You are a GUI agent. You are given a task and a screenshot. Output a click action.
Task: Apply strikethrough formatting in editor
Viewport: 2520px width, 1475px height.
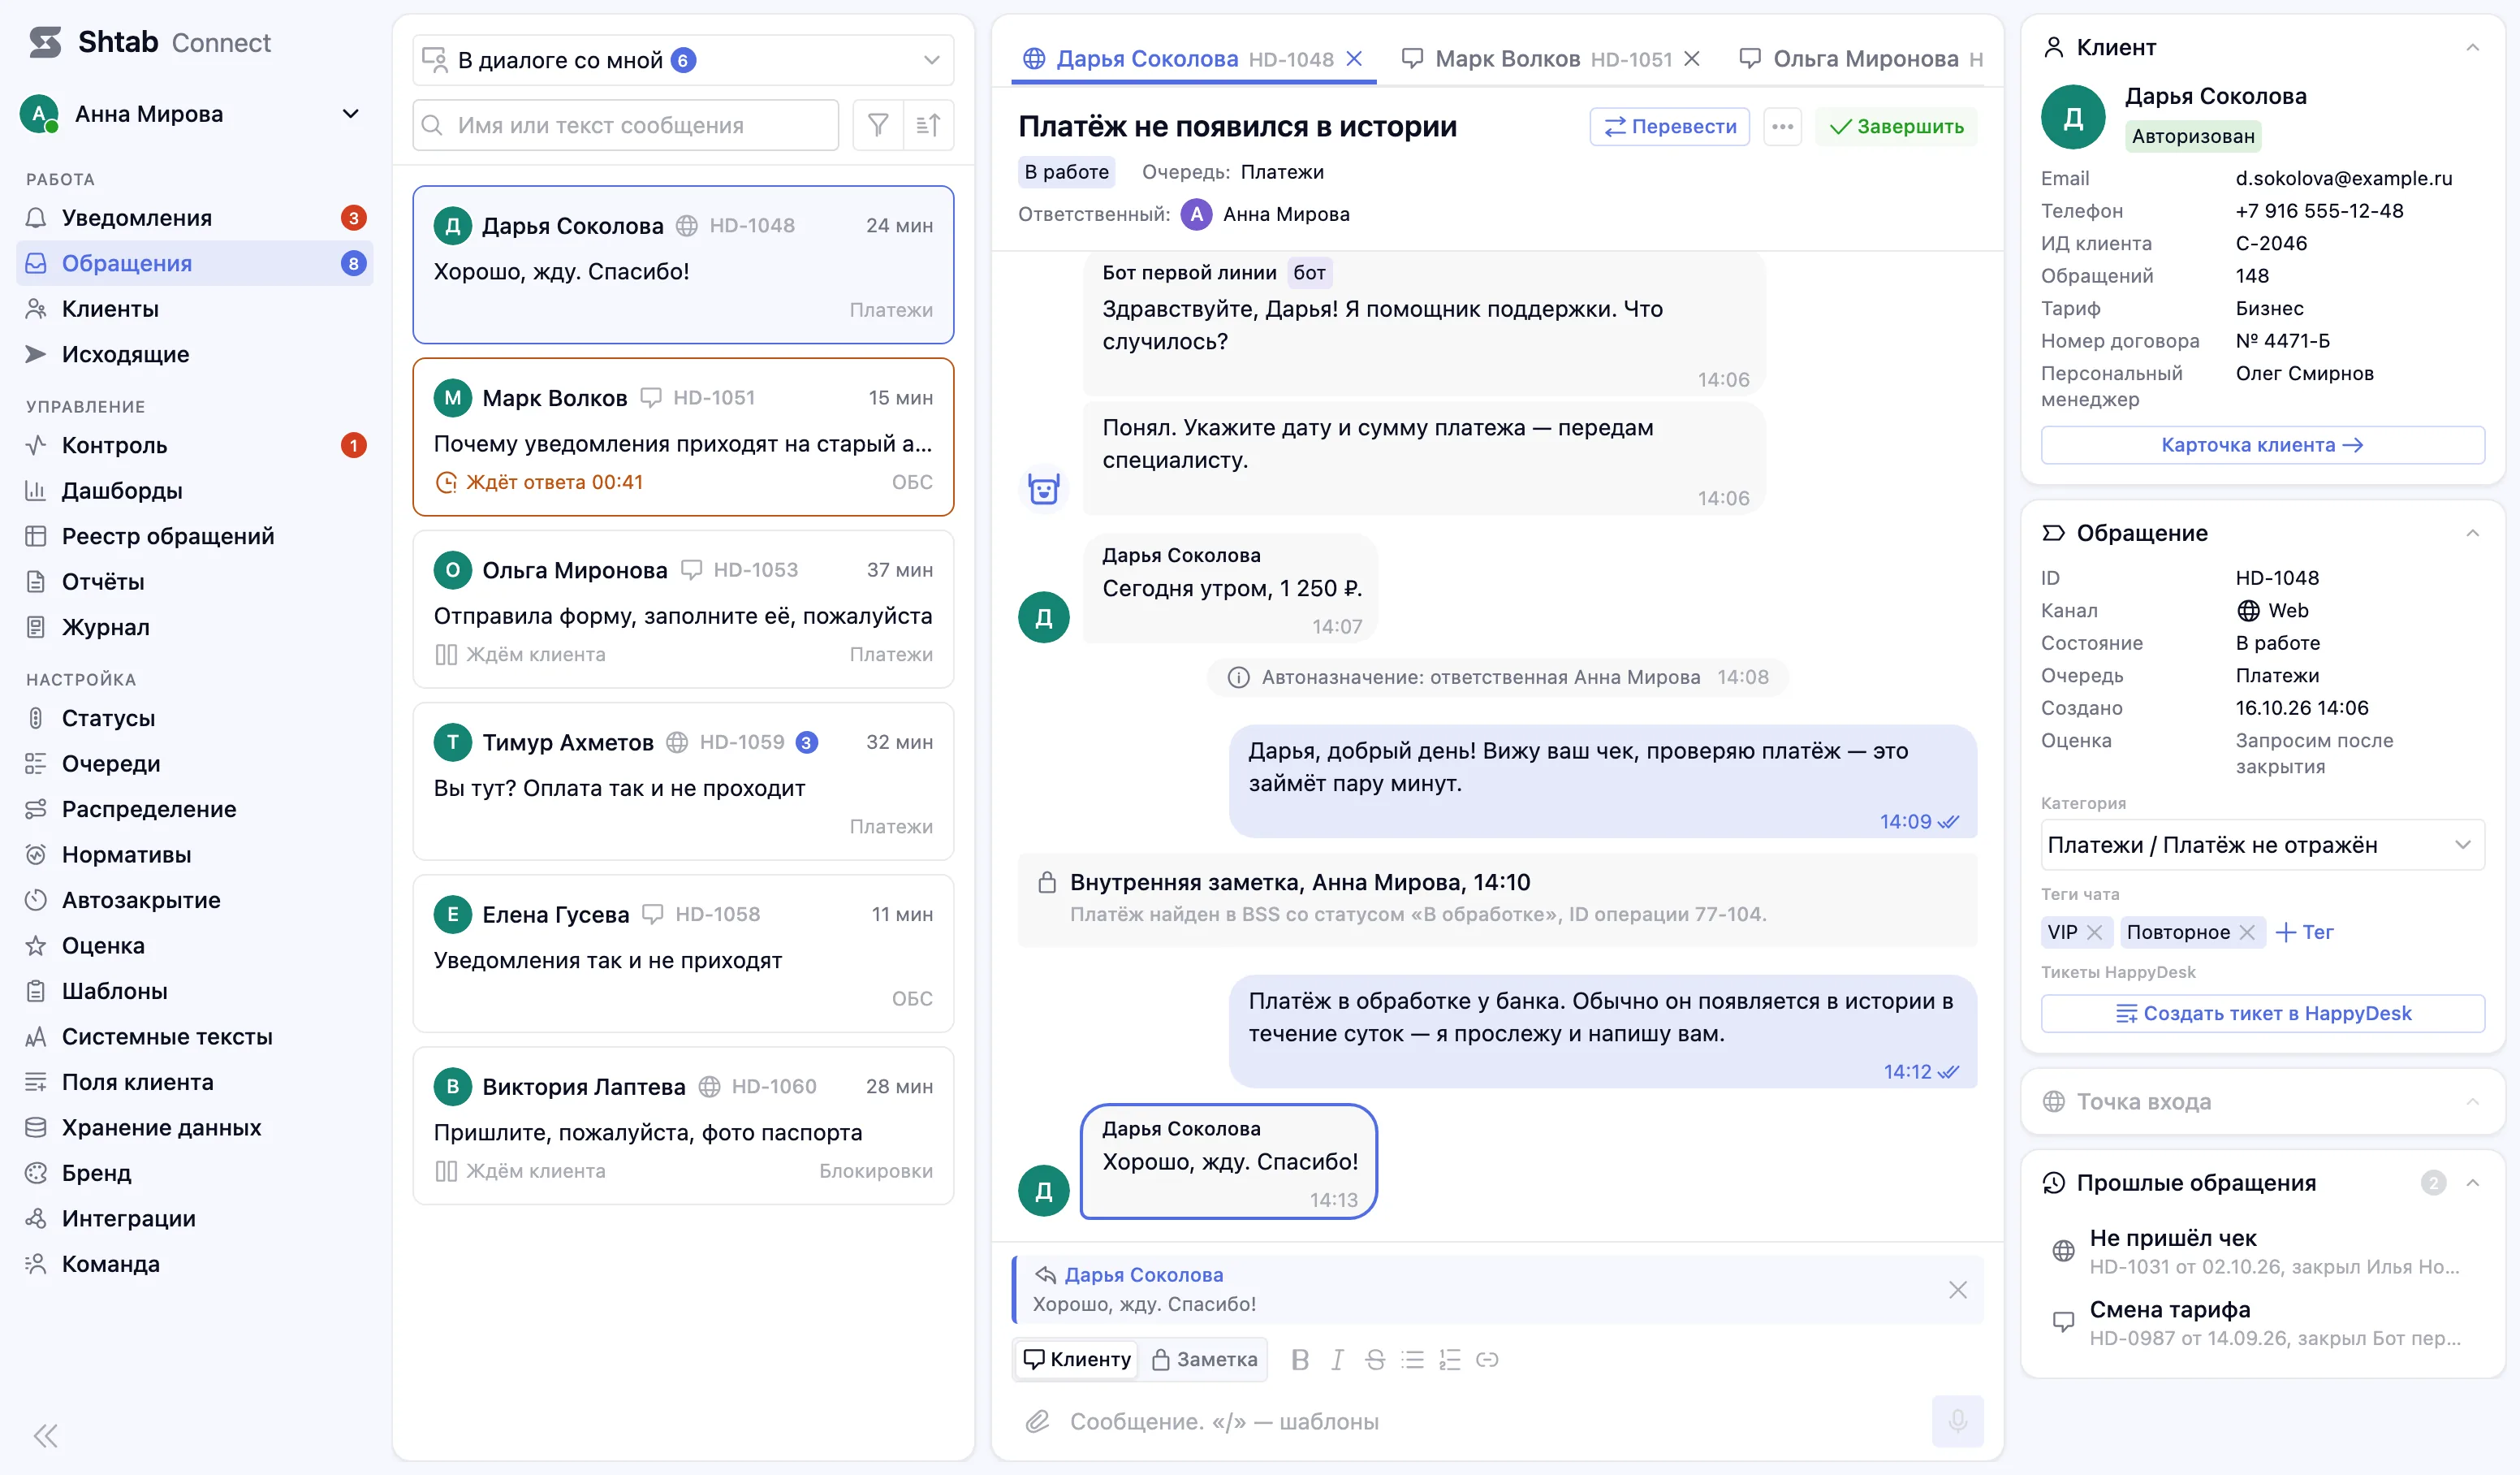(x=1375, y=1359)
